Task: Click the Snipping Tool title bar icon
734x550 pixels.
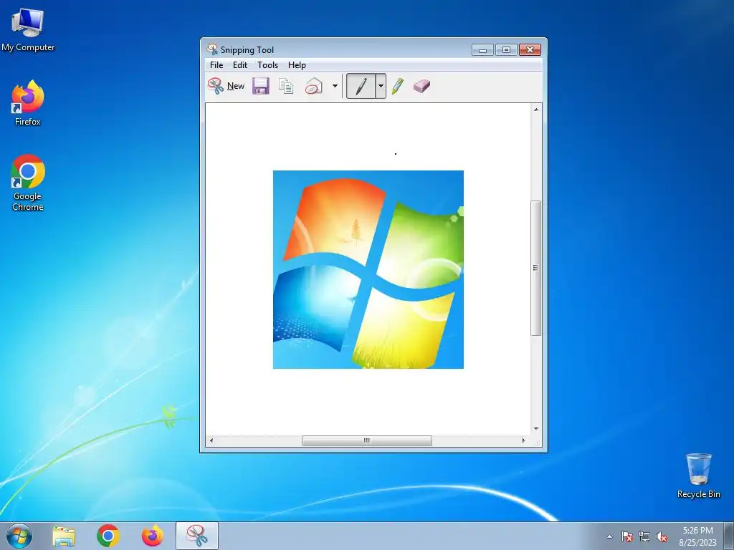Action: click(212, 49)
